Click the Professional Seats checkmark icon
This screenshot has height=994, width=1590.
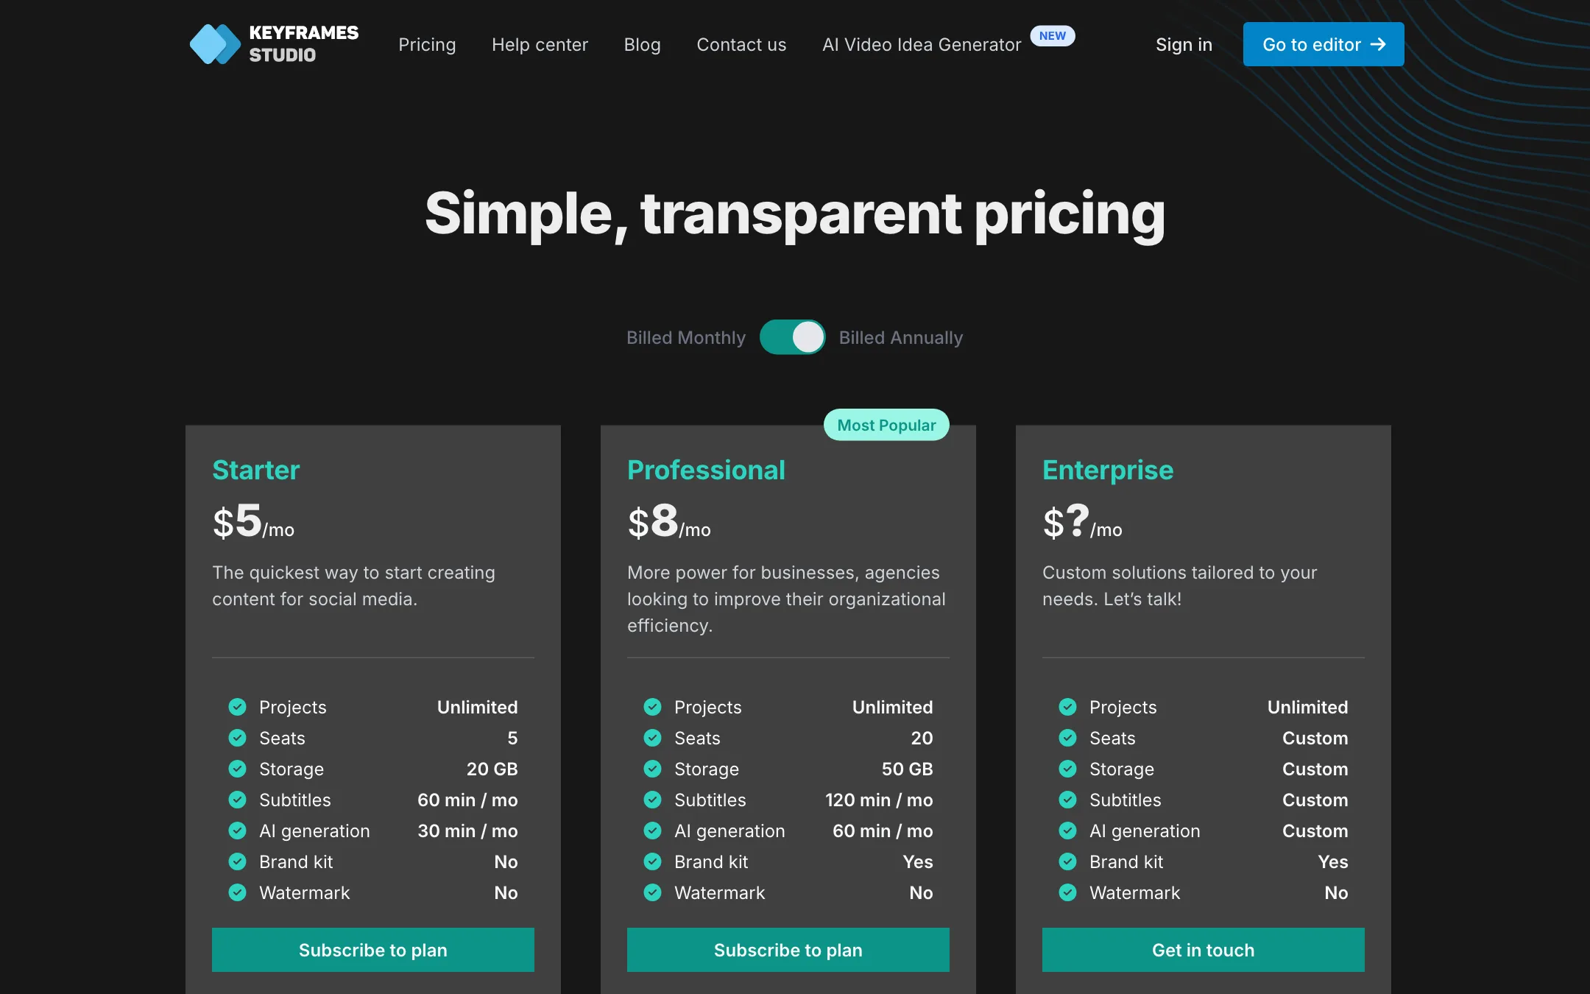click(x=652, y=738)
